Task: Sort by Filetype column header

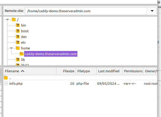Action: 83,71
